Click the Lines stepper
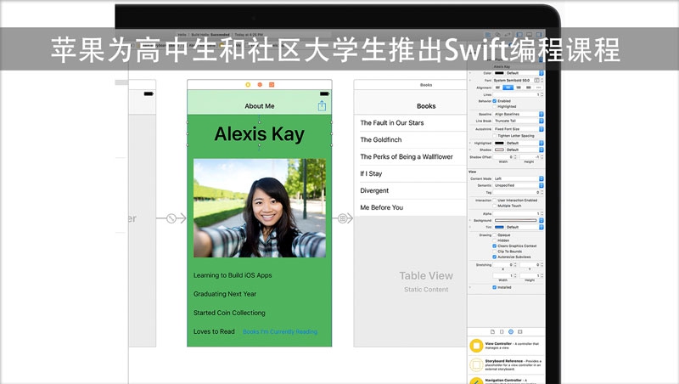The width and height of the screenshot is (679, 384). click(x=542, y=94)
